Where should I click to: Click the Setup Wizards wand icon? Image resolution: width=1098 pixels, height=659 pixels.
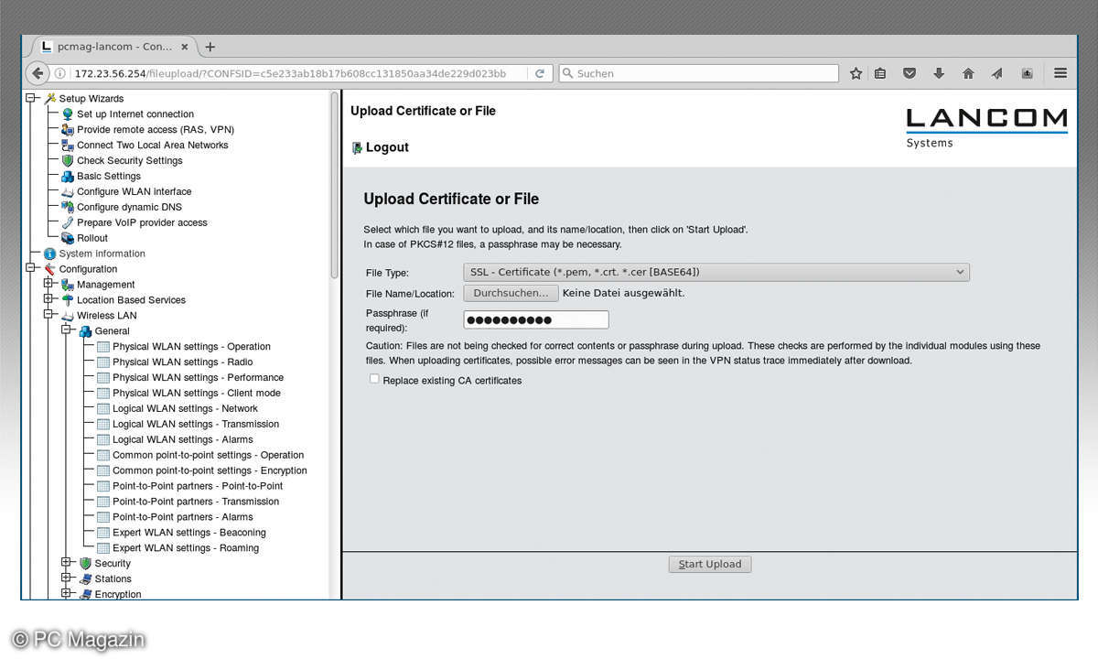(x=50, y=99)
